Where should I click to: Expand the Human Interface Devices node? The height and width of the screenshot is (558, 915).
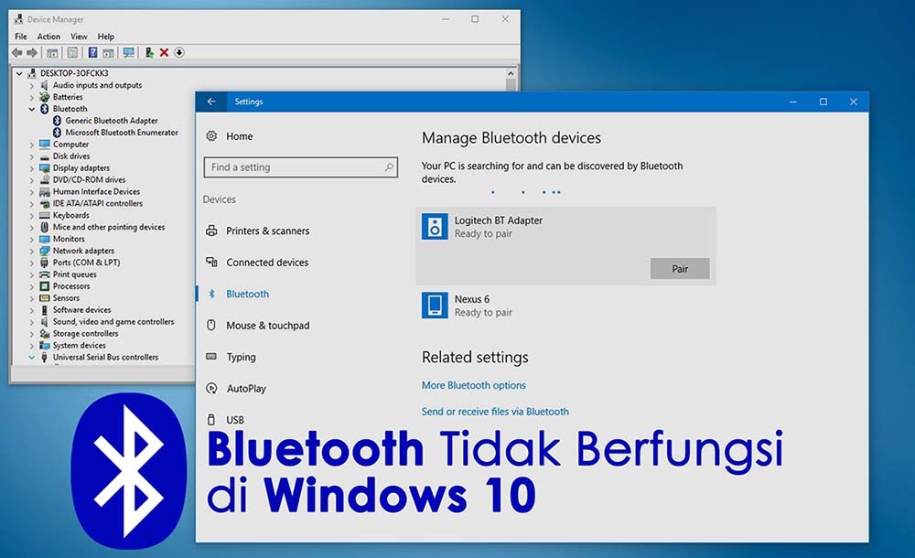31,191
